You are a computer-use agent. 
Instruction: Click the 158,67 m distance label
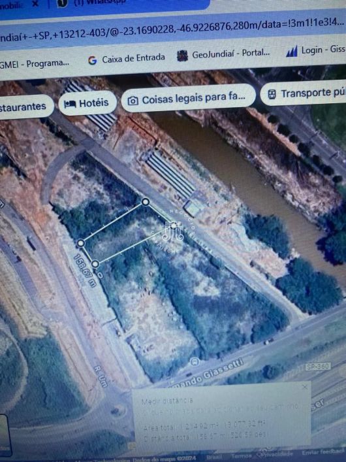(x=85, y=271)
